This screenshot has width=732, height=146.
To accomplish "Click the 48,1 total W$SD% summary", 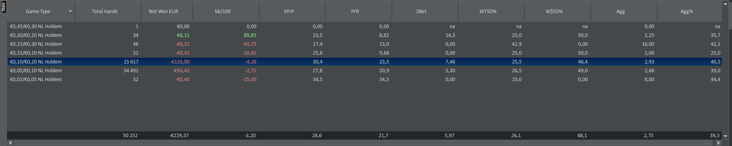I will (x=582, y=136).
